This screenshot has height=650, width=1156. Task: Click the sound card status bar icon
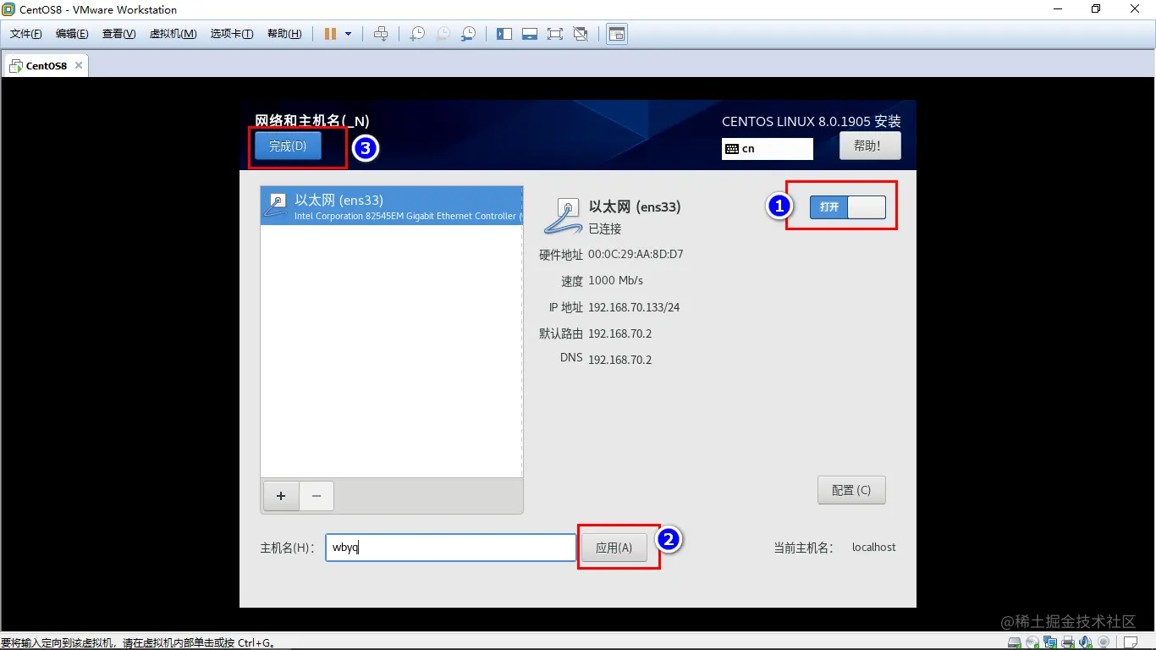[x=1086, y=642]
